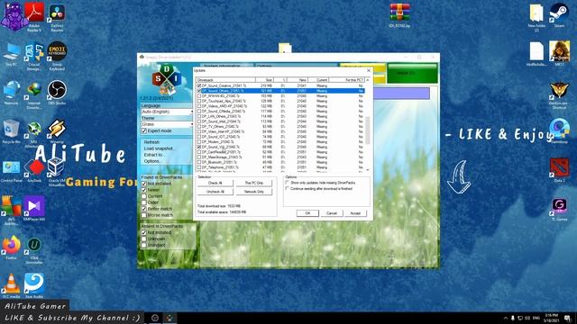Click Cancel in the Update dialog

tap(332, 213)
